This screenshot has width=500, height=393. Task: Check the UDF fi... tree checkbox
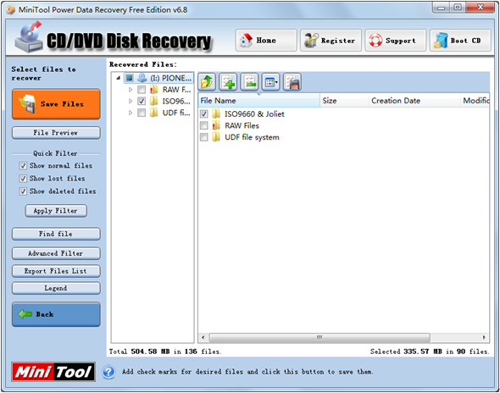142,113
